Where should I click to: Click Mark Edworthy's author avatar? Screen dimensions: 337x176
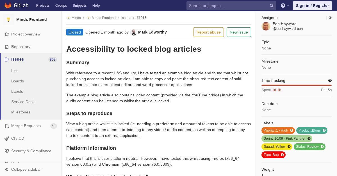point(134,32)
